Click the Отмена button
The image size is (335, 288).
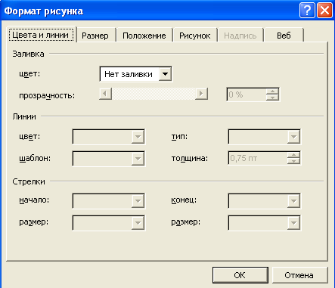click(x=299, y=275)
